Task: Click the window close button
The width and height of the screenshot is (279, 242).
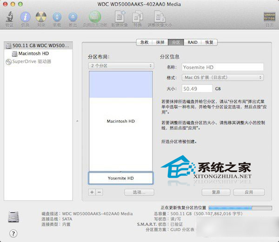Action: [5, 4]
